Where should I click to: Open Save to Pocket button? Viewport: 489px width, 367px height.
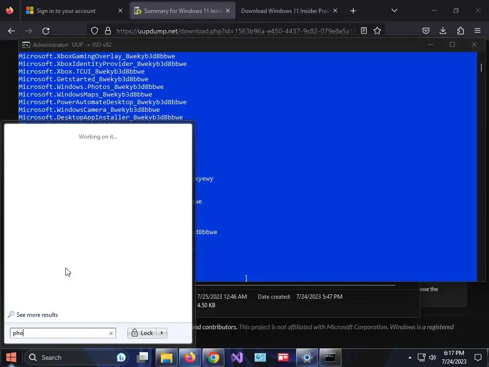tap(425, 31)
